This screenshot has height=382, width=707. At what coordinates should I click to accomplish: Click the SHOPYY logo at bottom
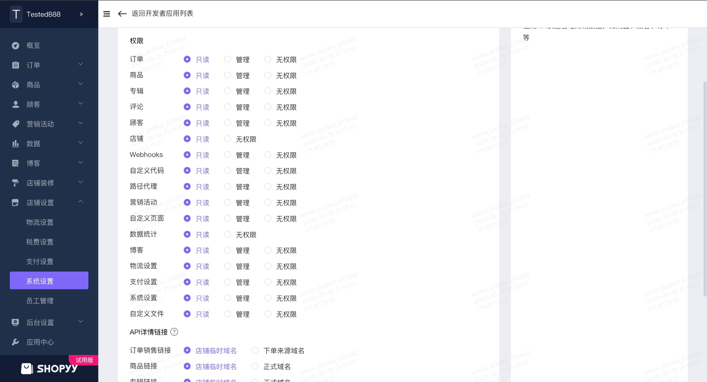pyautogui.click(x=49, y=369)
